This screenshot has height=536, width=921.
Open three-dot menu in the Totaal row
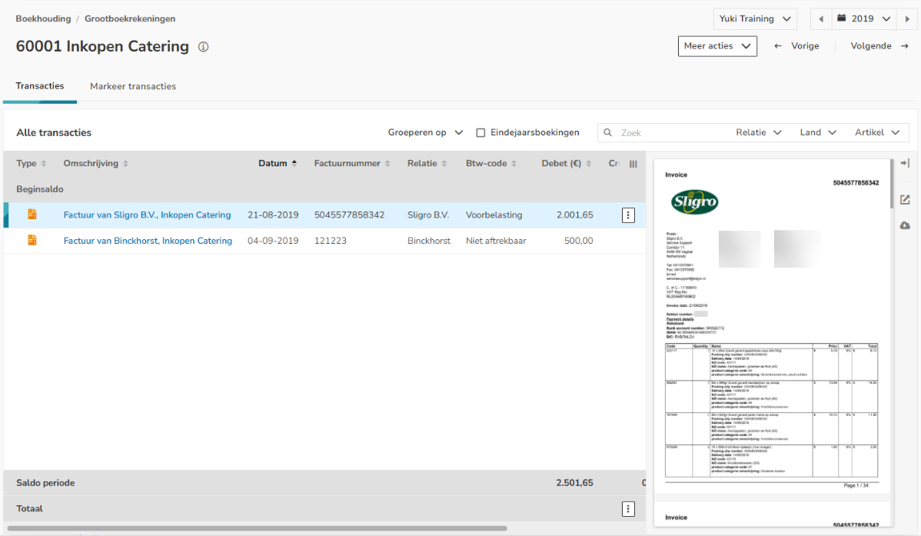coord(628,509)
